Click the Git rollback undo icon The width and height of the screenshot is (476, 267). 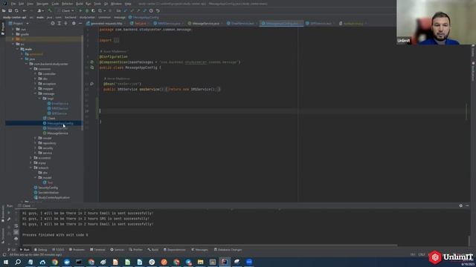[158, 10]
